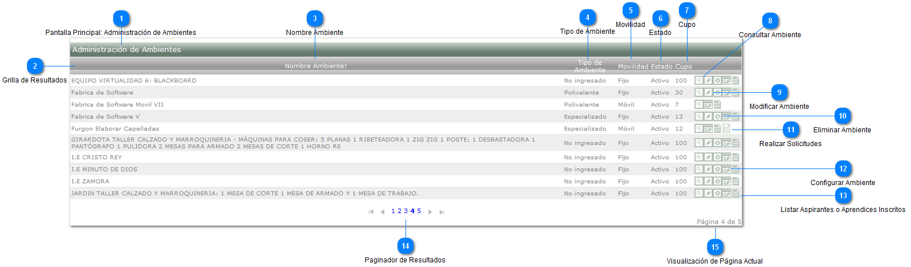
Task: Open results page 1
Action: click(x=393, y=211)
